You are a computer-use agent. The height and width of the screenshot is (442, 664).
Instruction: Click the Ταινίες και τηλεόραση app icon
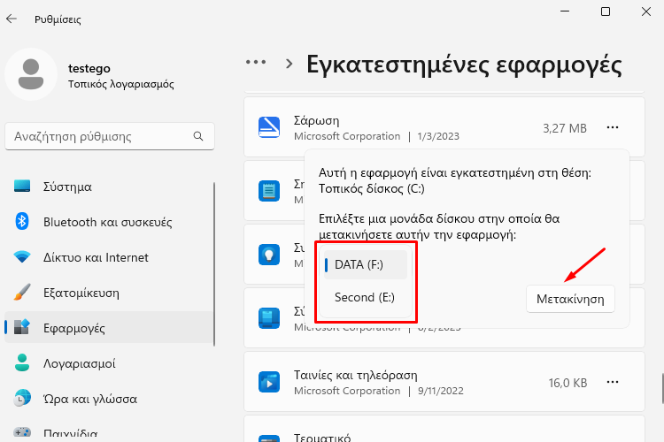point(269,382)
